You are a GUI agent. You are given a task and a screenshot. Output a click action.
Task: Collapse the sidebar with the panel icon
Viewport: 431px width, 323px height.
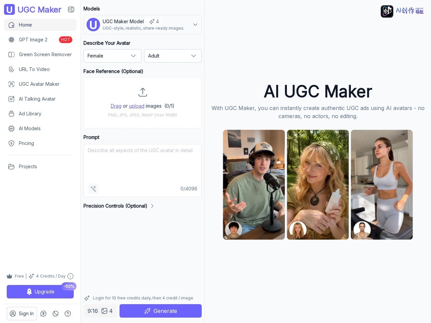(71, 9)
